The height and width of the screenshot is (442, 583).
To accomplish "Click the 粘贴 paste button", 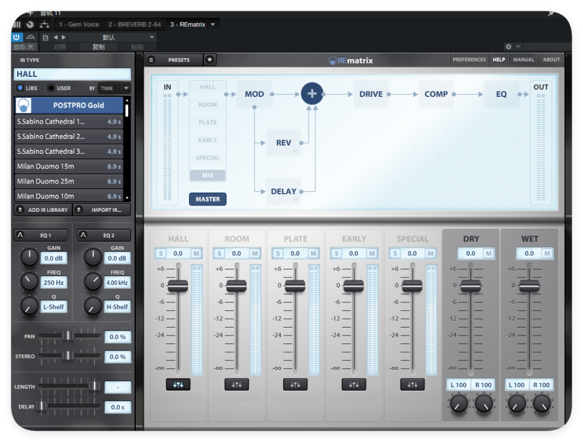I will 137,47.
